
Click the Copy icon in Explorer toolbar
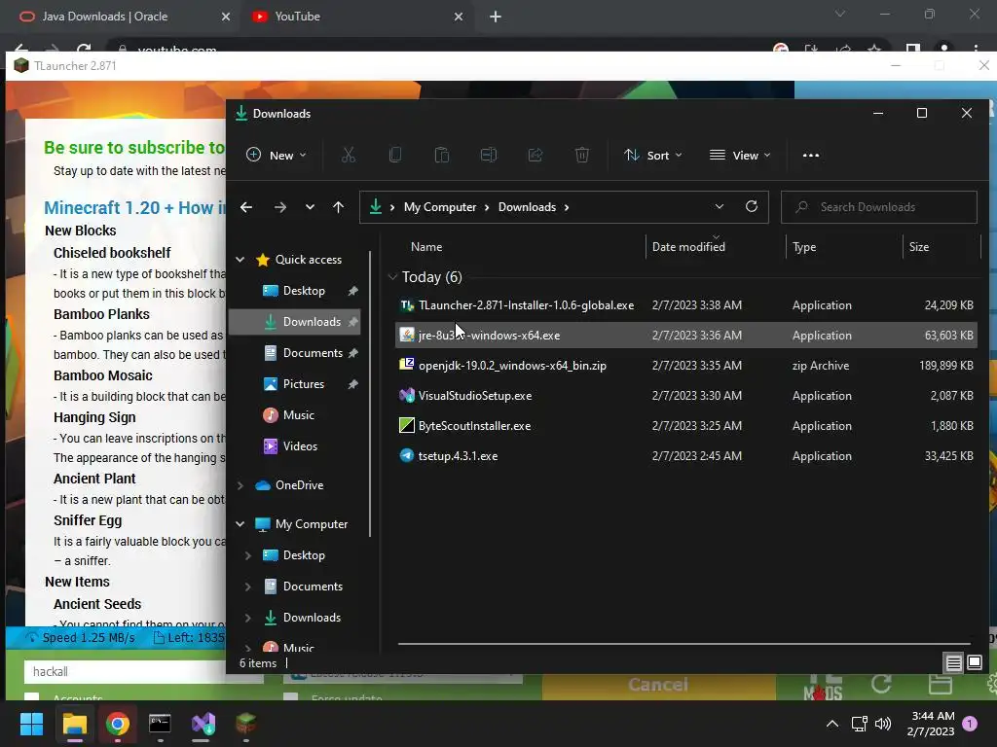(395, 155)
